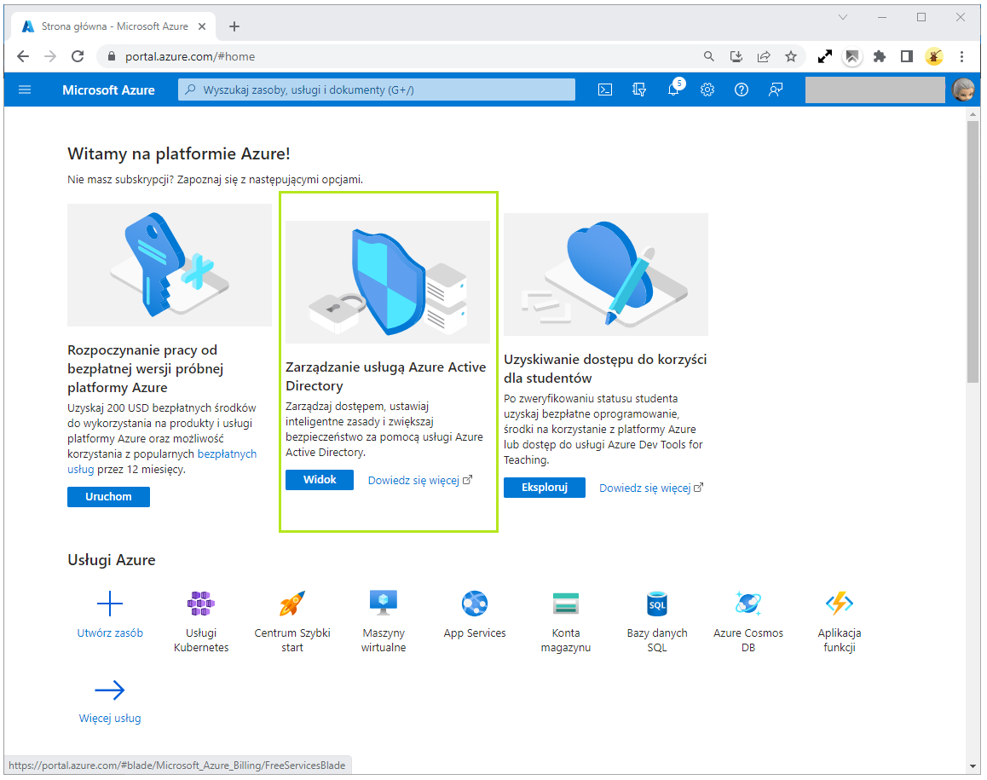View the notifications bell showing 5 alerts
This screenshot has width=987, height=780.
pyautogui.click(x=673, y=89)
